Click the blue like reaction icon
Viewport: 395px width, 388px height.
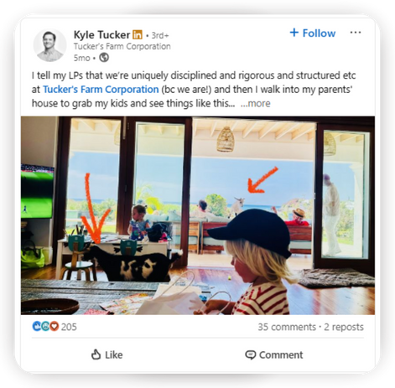[x=37, y=326]
